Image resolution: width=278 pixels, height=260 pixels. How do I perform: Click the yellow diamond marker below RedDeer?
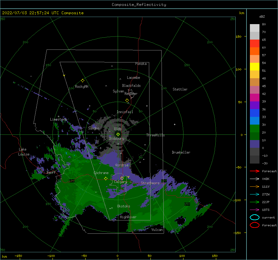pyautogui.click(x=127, y=100)
